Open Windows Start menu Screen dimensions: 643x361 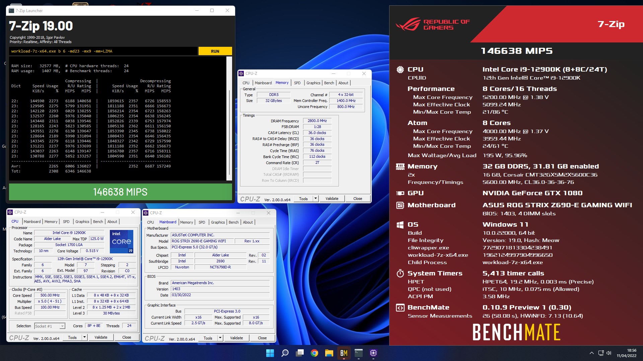[270, 353]
